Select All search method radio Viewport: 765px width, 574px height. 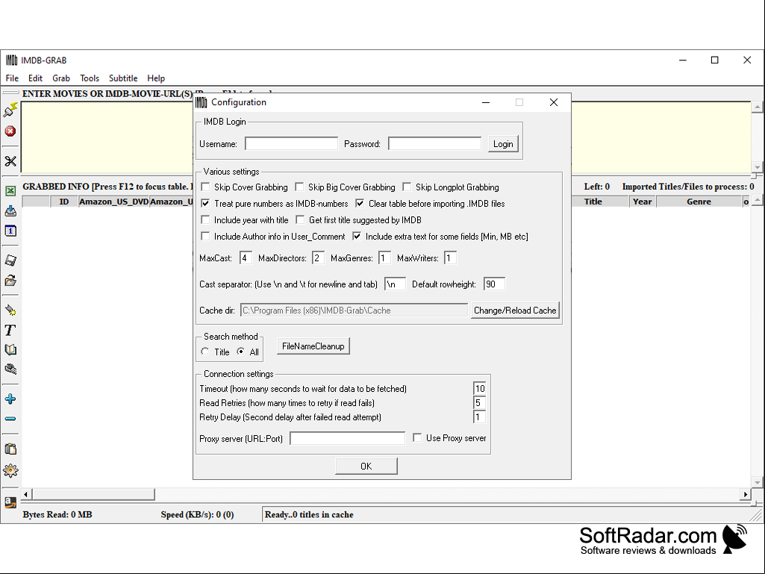tap(241, 352)
